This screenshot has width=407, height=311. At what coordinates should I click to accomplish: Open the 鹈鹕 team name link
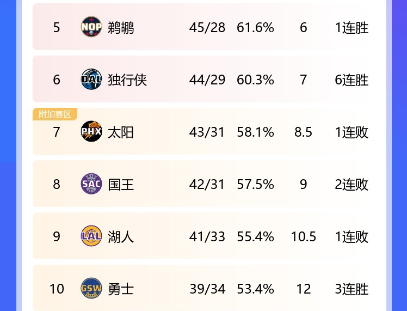121,27
